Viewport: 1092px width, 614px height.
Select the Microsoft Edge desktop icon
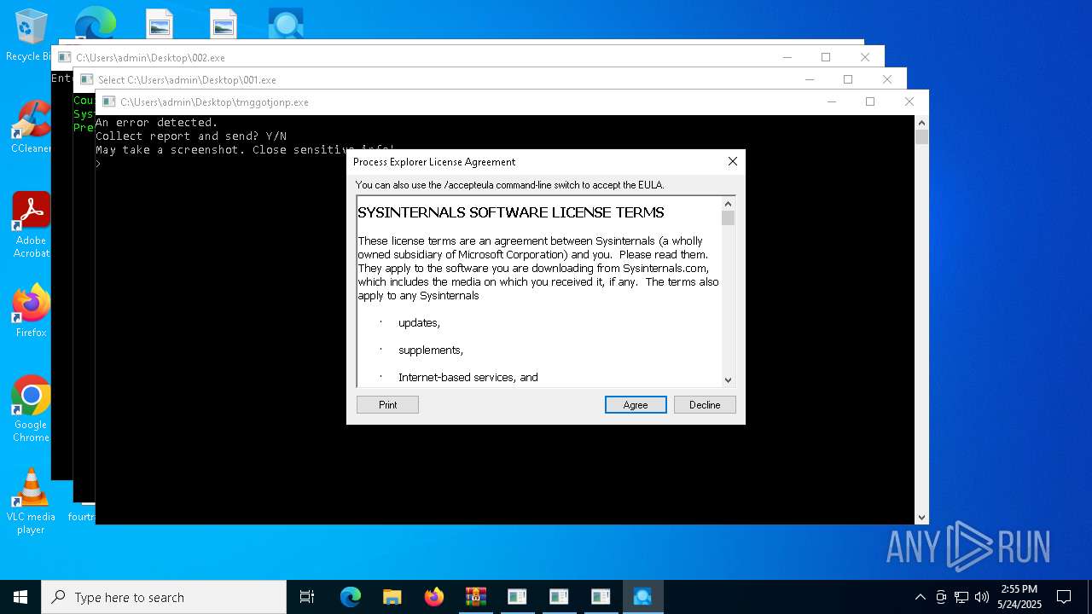point(95,24)
